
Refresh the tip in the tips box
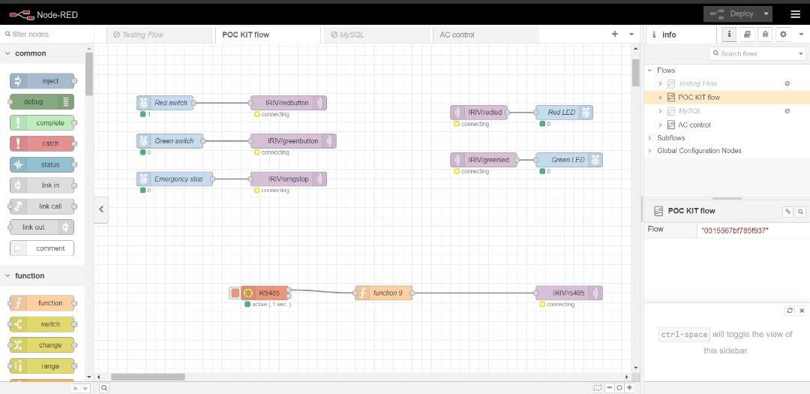[x=790, y=311]
